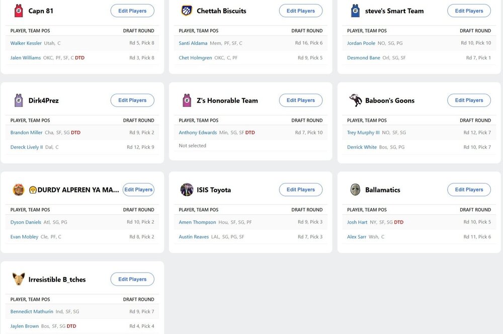This screenshot has width=503, height=334.
Task: Click Irresistible B_tches dog avatar
Action: tap(19, 279)
